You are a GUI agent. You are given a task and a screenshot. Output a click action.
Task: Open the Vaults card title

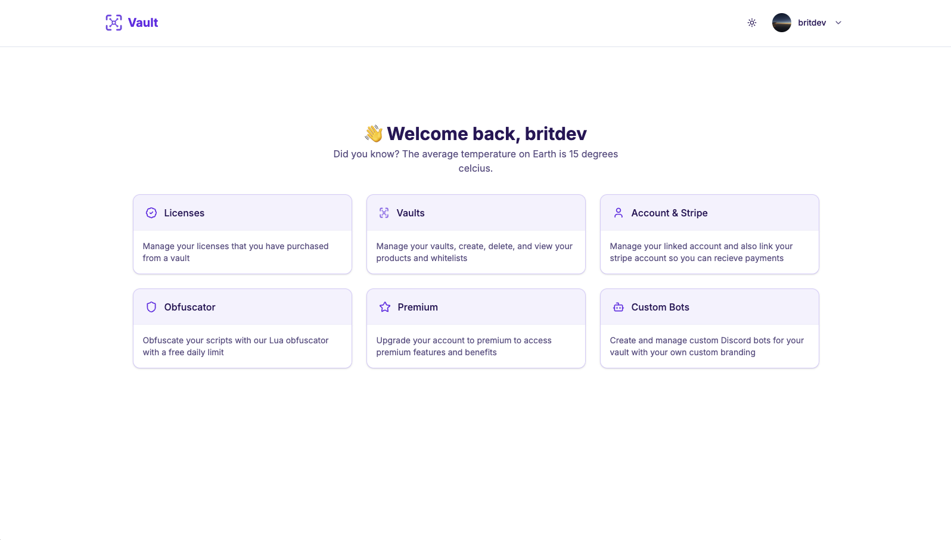coord(411,213)
